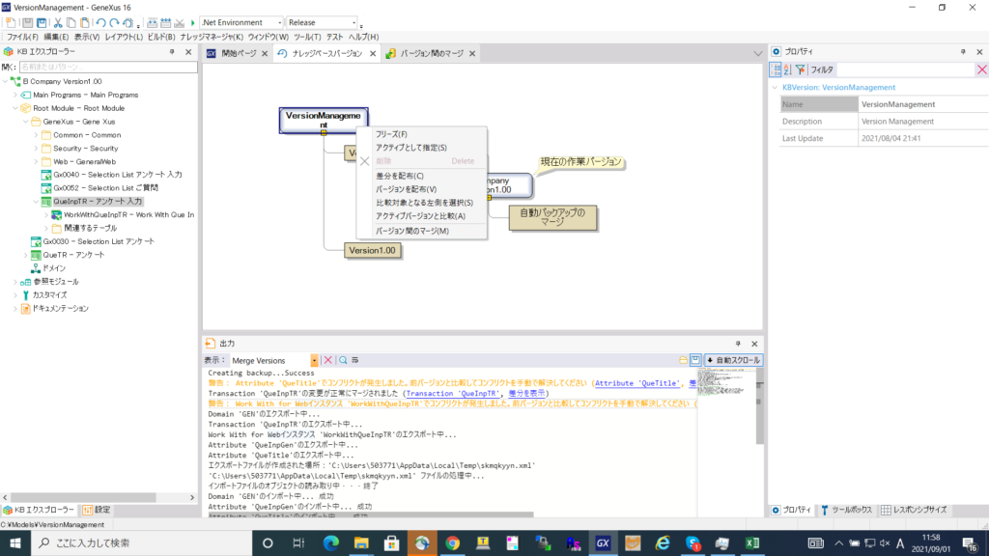Viewport: 989px width, 556px height.
Task: Pin the KB Explorer panel
Action: (x=172, y=52)
